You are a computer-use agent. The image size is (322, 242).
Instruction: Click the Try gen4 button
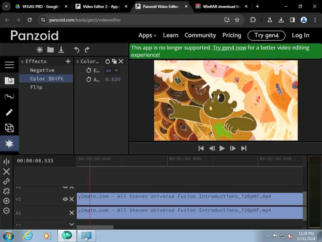click(x=266, y=35)
